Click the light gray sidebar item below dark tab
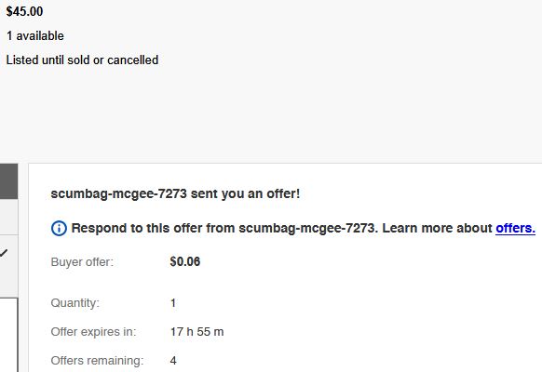This screenshot has height=372, width=542. [8, 218]
